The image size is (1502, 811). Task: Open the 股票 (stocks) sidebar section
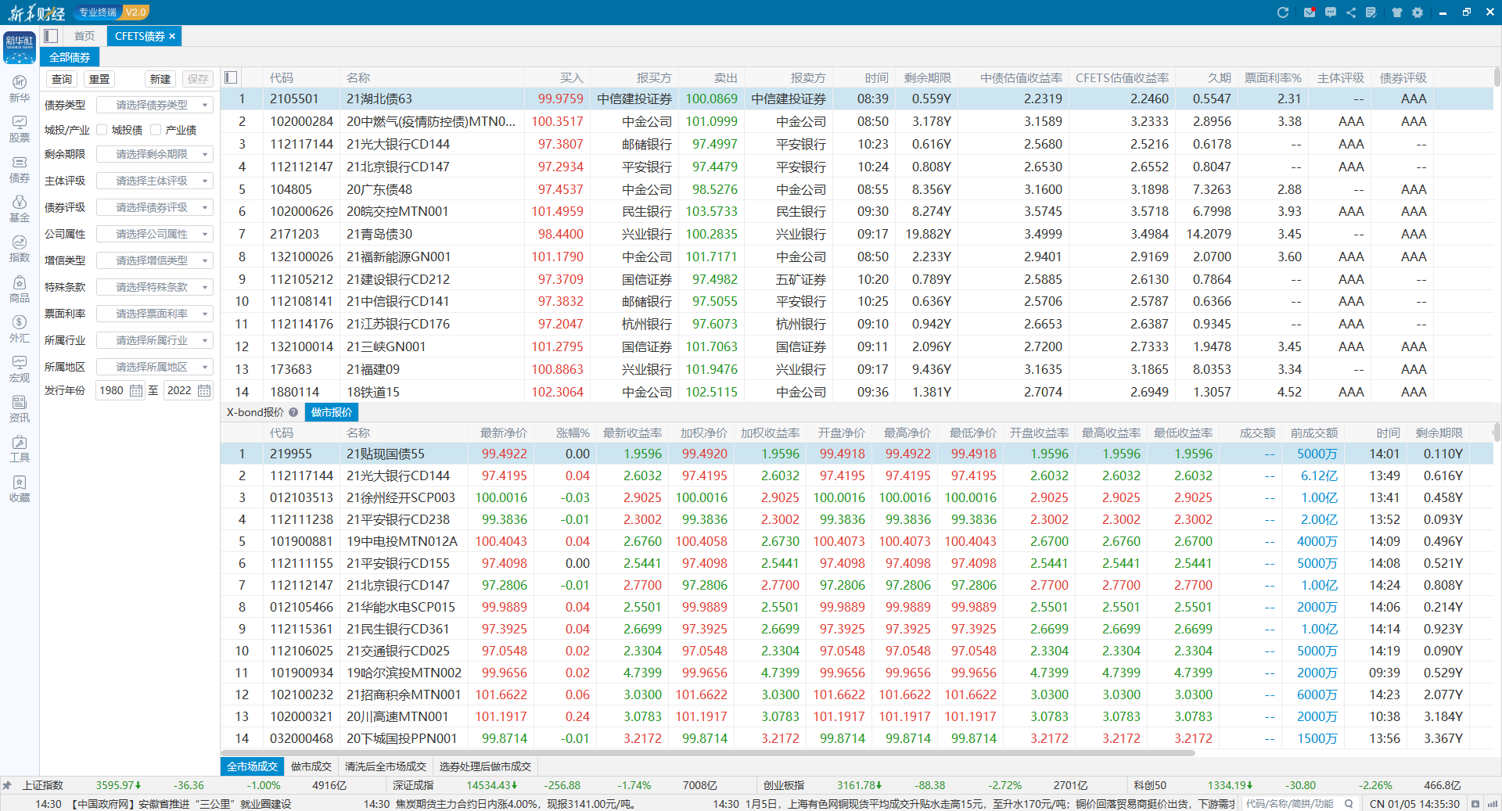(20, 129)
